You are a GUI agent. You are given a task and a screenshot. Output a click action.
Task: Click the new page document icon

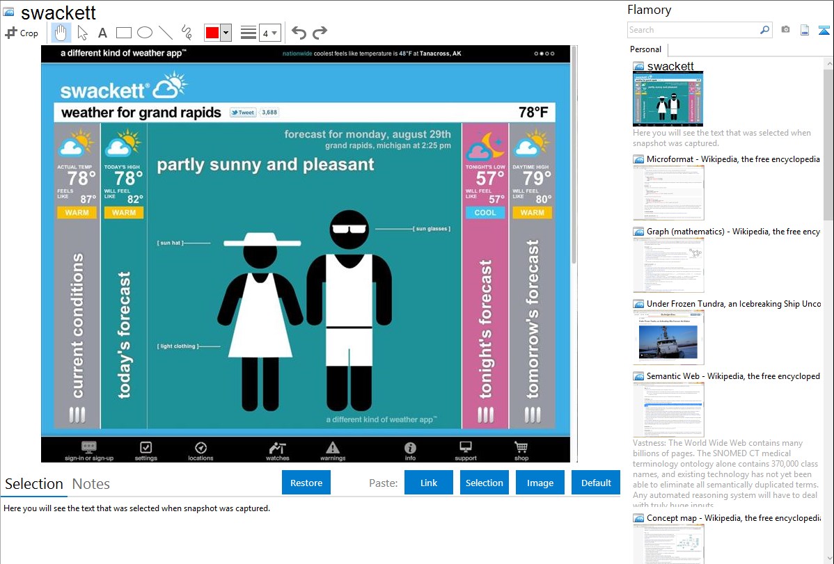[805, 30]
